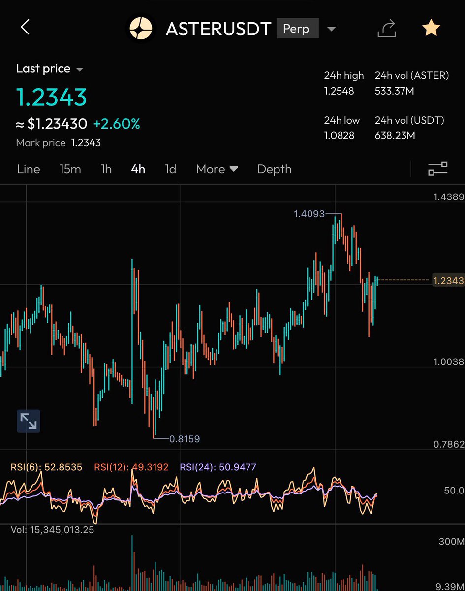This screenshot has width=465, height=591.
Task: Toggle the favorite star icon
Action: tap(431, 28)
